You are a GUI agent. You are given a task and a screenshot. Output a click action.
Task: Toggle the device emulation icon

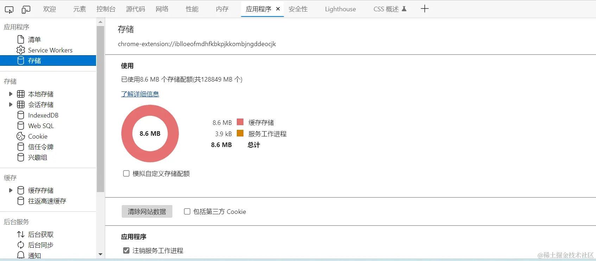tap(26, 9)
